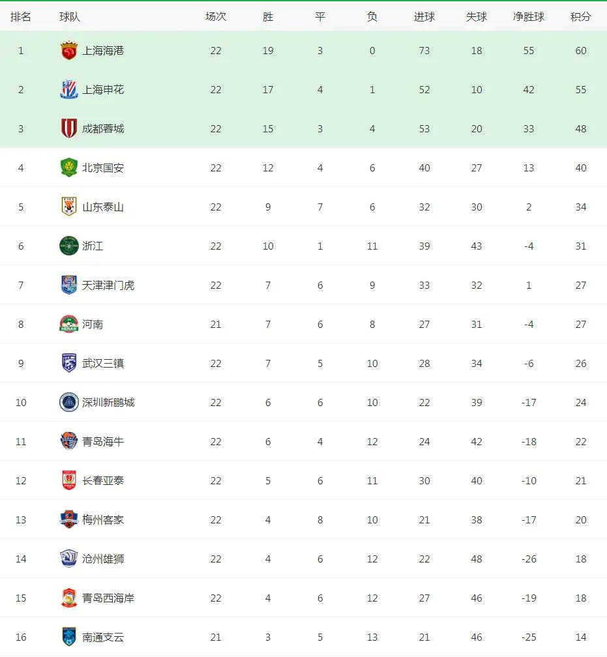Click the 净胜球 goal difference column header
Image resolution: width=607 pixels, height=657 pixels.
click(528, 17)
